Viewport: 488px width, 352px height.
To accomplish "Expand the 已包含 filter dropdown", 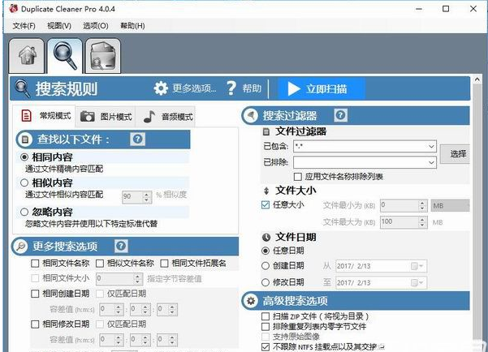I will [431, 146].
